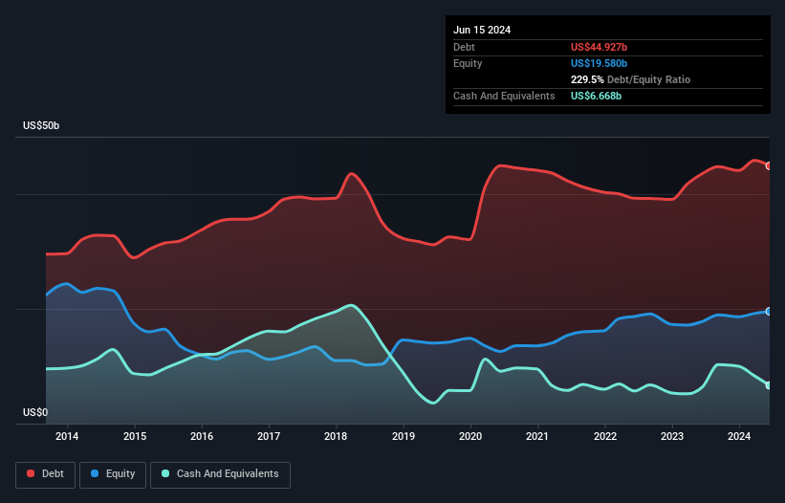Click the US$19.580b equity value
The height and width of the screenshot is (503, 785).
click(600, 63)
